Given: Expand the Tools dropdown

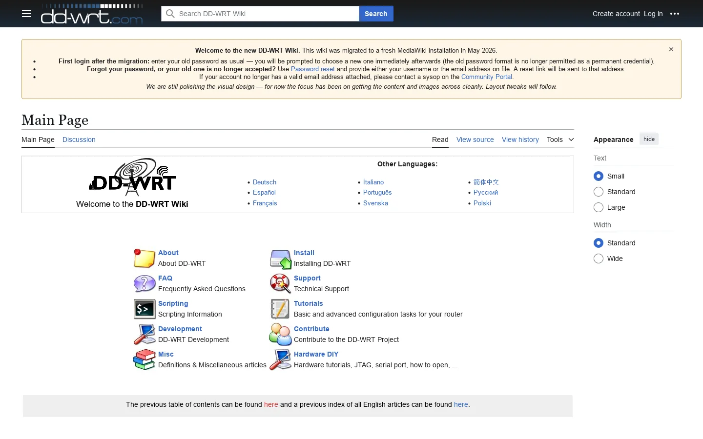Looking at the screenshot, I should click(560, 140).
